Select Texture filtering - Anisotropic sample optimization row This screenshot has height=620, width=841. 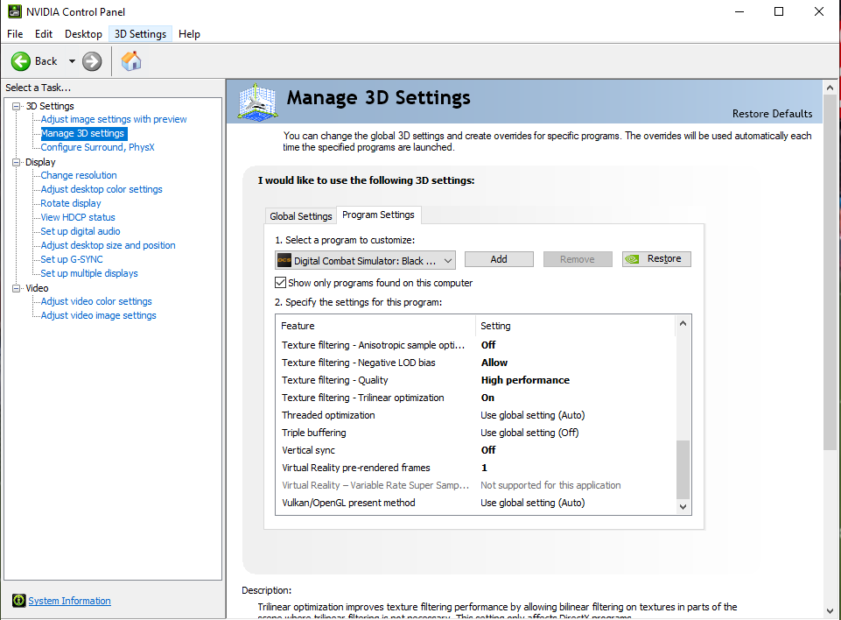point(476,345)
